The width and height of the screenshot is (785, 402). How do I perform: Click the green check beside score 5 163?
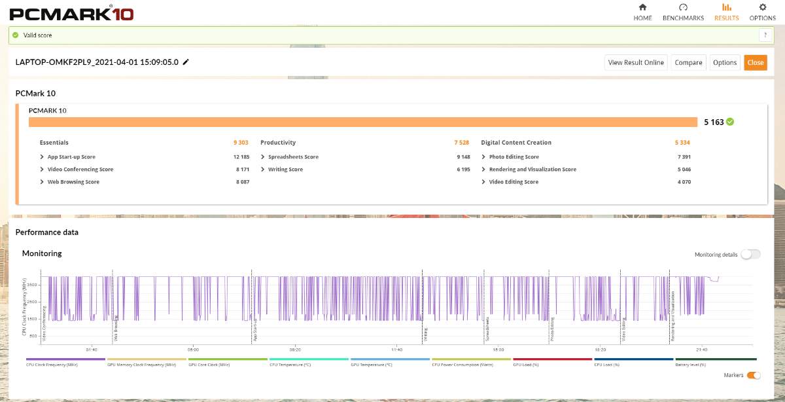[730, 122]
